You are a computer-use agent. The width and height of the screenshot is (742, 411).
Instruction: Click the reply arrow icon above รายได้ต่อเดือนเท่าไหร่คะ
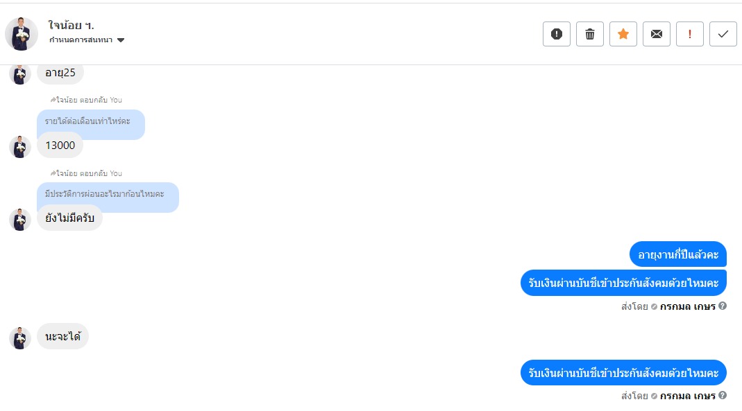tap(53, 100)
